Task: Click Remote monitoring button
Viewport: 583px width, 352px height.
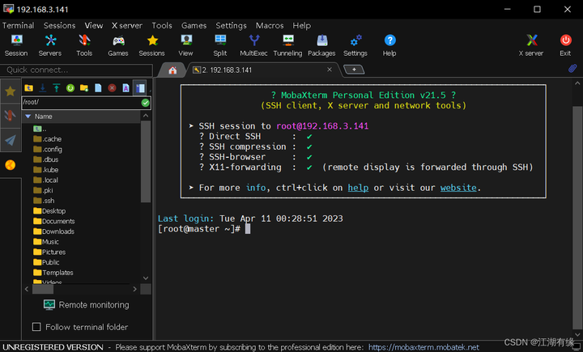Action: 86,305
